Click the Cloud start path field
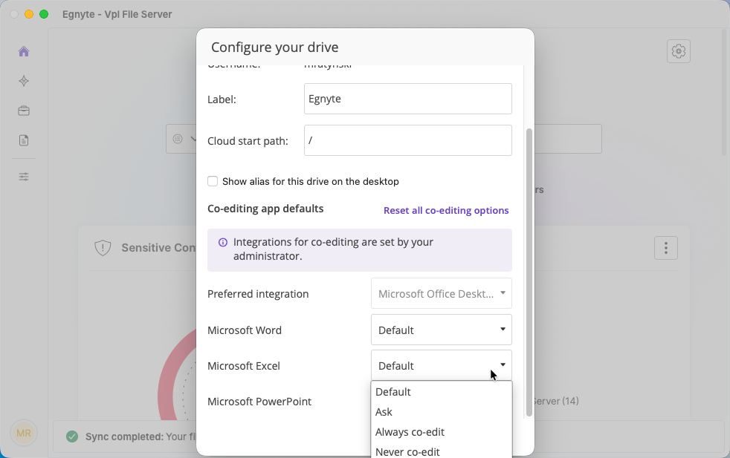The image size is (730, 458). [408, 140]
